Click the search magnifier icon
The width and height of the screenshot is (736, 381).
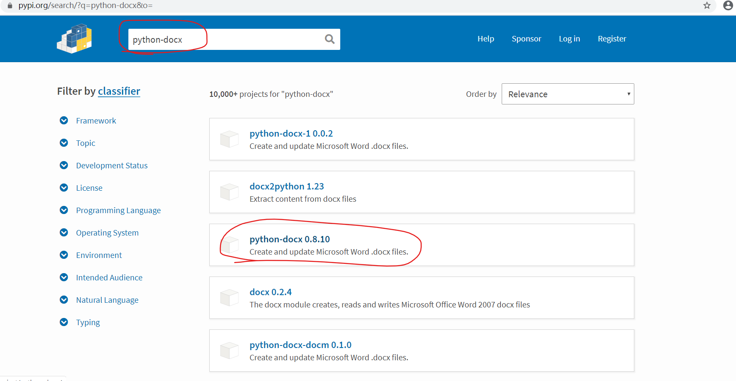330,39
